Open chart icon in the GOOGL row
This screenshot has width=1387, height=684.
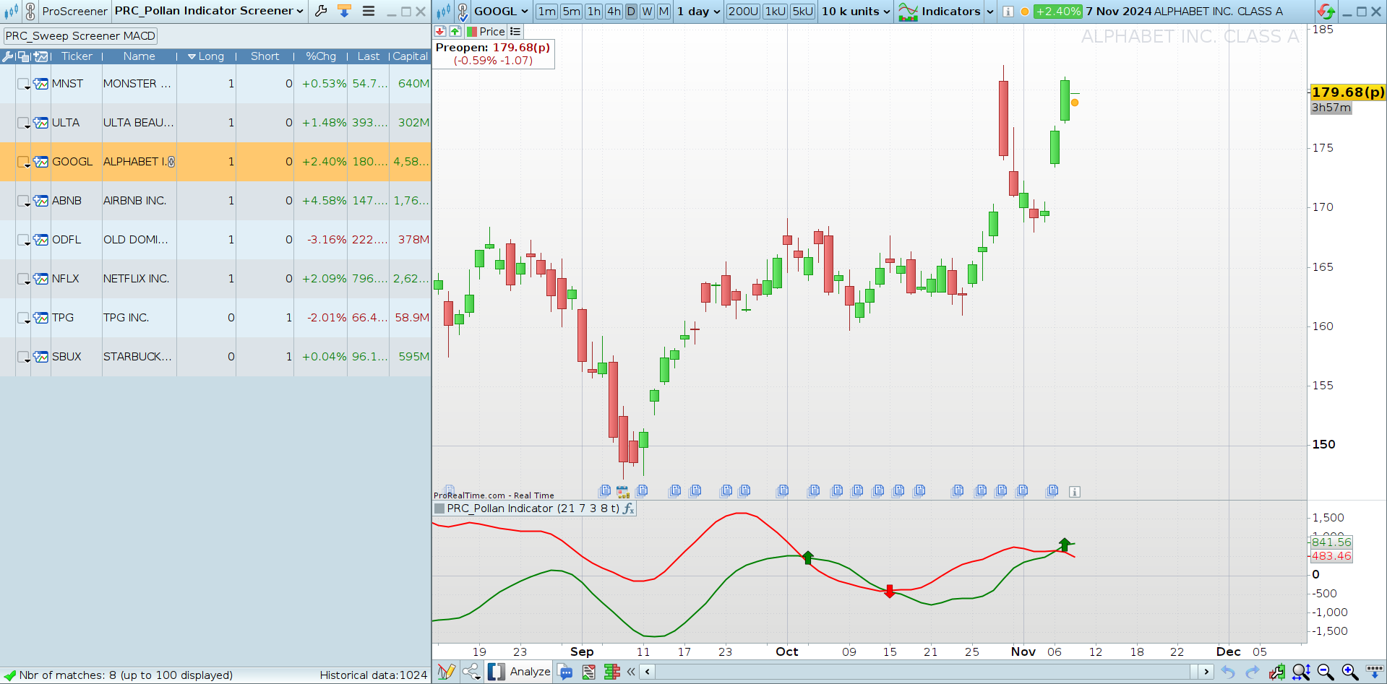[x=41, y=162]
